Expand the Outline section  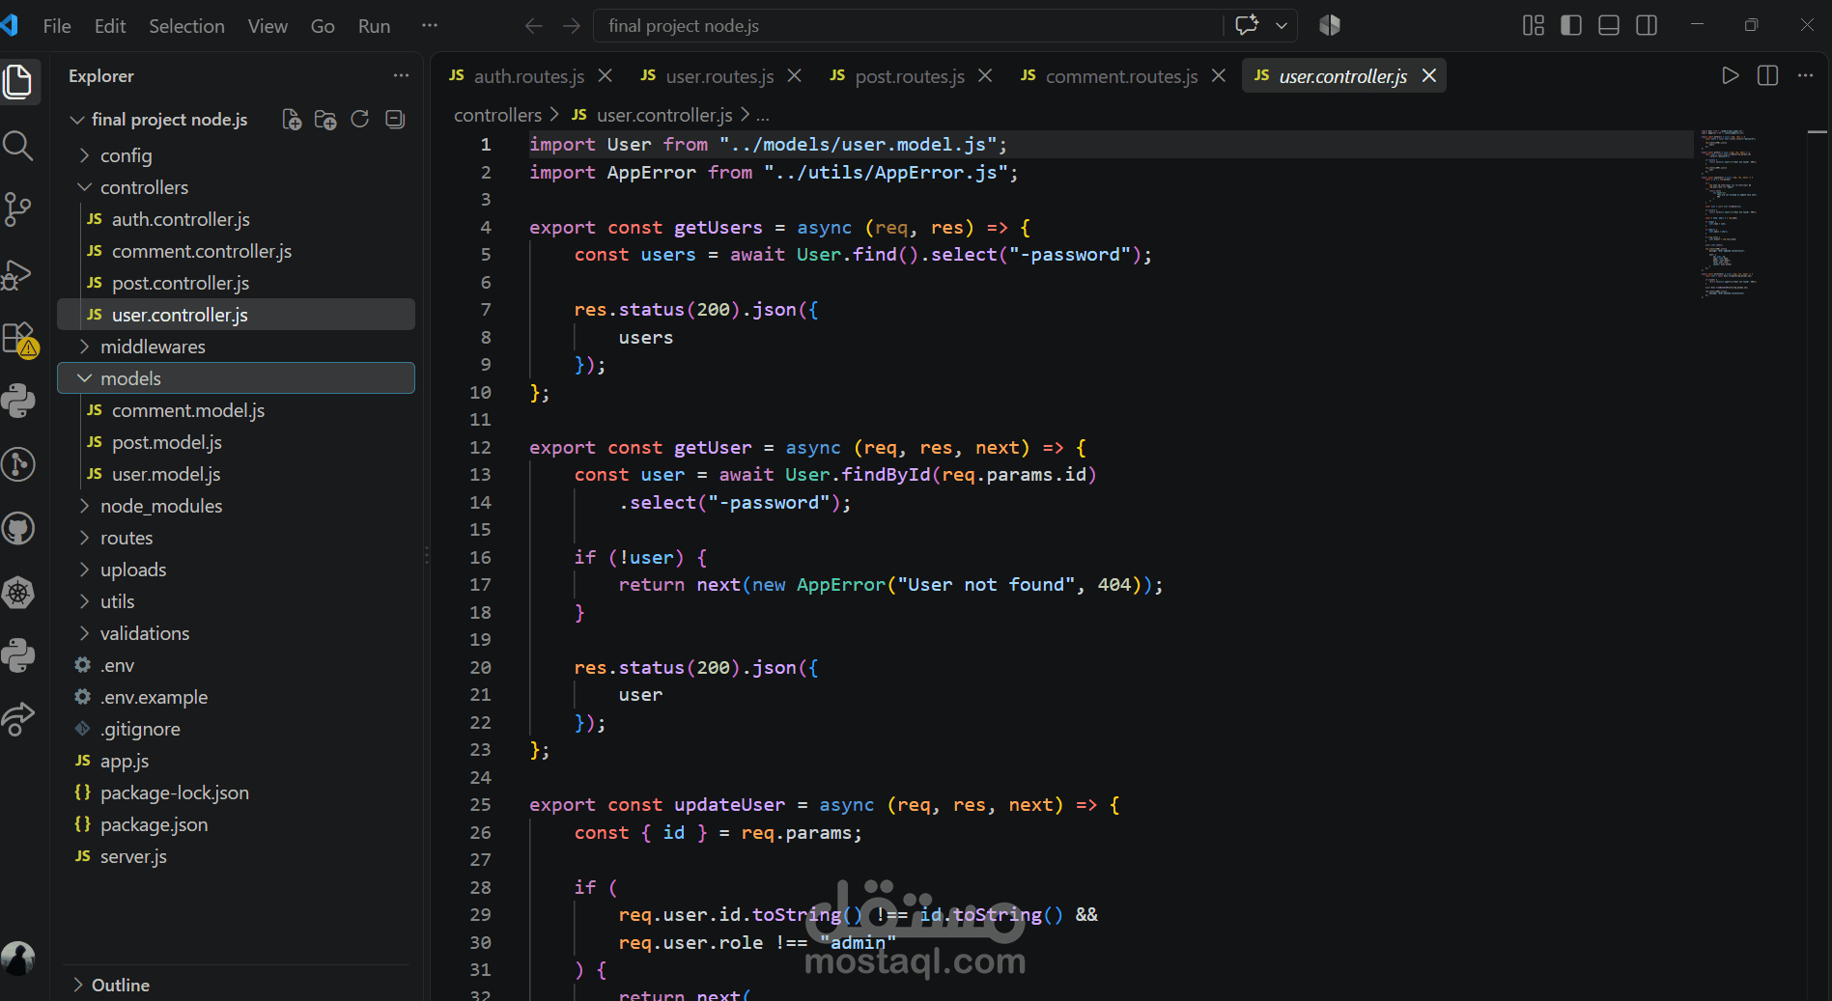click(x=236, y=985)
